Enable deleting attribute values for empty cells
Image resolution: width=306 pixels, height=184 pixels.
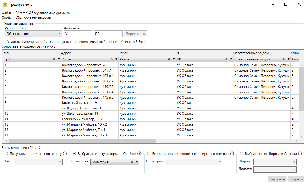point(4,42)
